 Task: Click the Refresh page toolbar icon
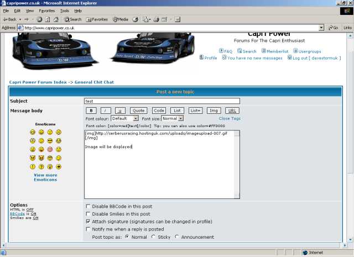pos(48,19)
